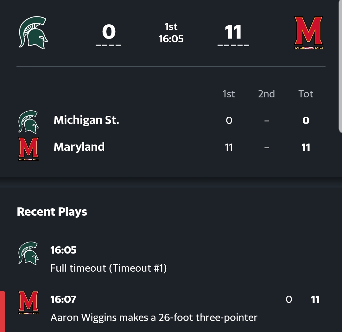
Task: Click the 1st 16:05 game clock
Action: click(171, 33)
